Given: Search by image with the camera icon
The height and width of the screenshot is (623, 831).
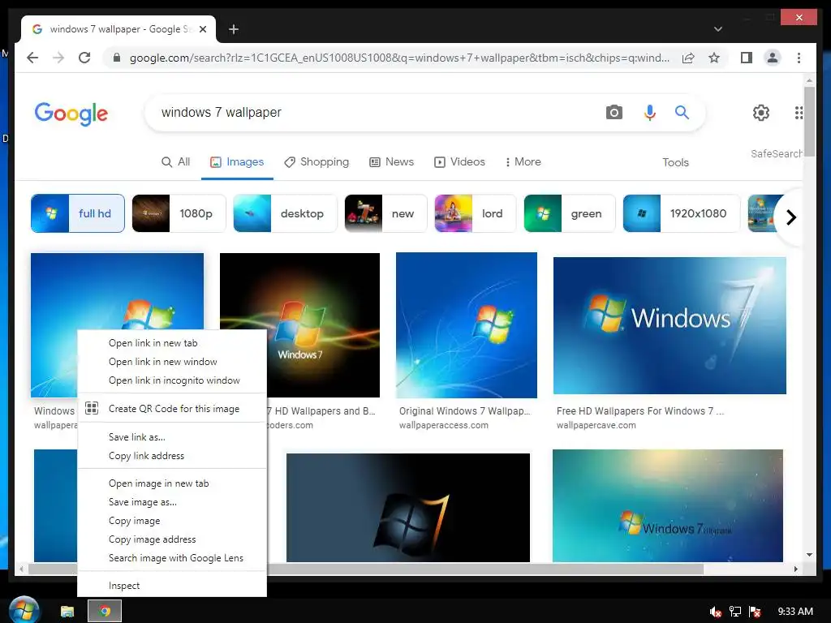Looking at the screenshot, I should tap(614, 112).
